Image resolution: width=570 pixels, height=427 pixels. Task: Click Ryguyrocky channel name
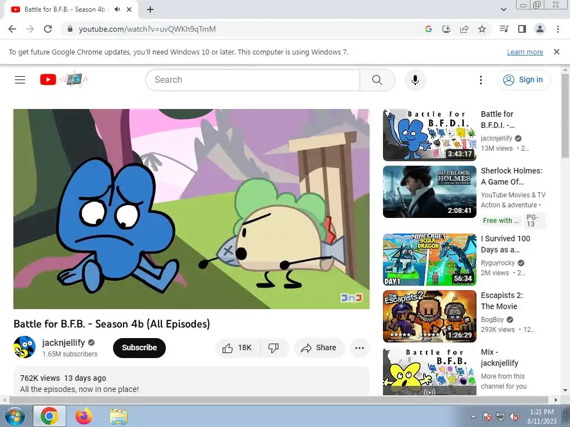[498, 263]
